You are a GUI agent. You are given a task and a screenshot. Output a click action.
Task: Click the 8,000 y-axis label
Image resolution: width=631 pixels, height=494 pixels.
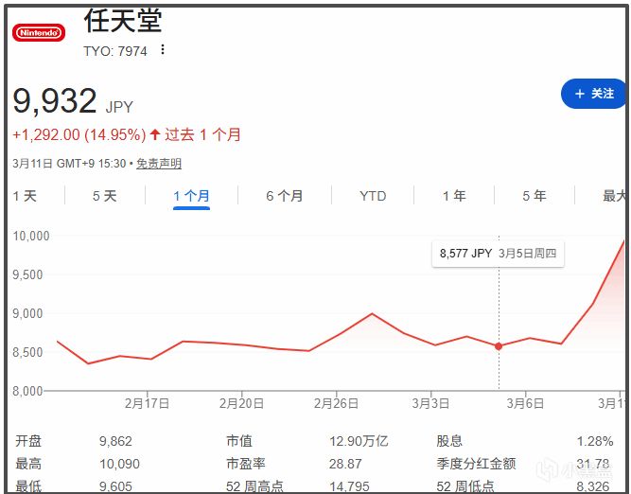(x=27, y=391)
